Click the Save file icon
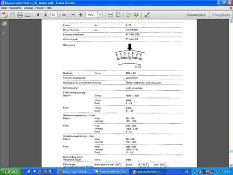The height and width of the screenshot is (175, 233). tap(13, 15)
